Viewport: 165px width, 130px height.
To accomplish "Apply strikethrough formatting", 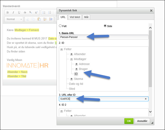I will [x=25, y=12].
